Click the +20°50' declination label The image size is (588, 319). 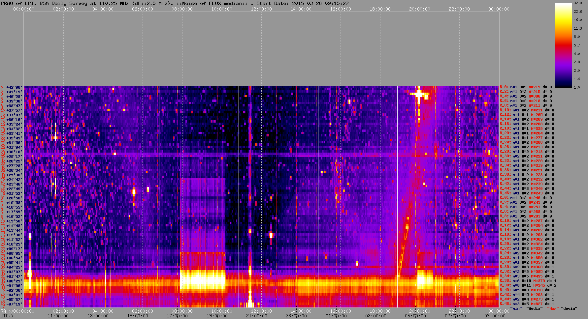[14, 198]
